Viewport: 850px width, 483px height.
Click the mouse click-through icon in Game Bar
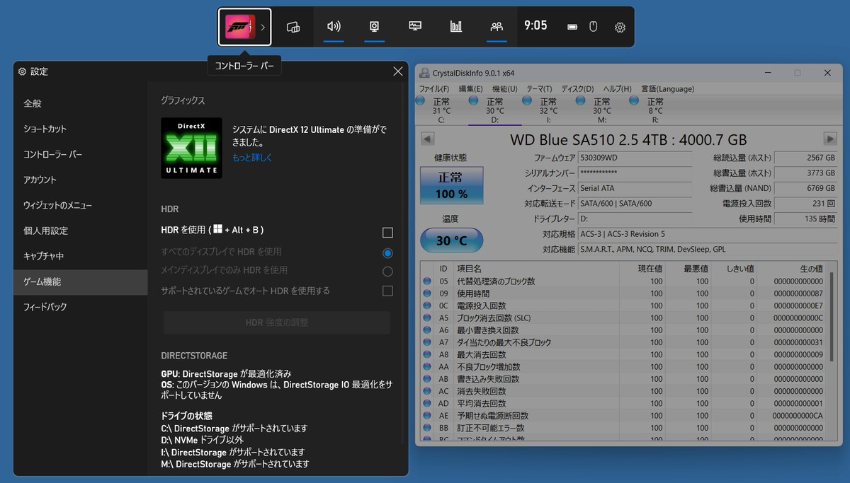(x=594, y=27)
